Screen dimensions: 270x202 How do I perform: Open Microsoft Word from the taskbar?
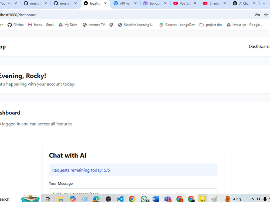tap(156, 199)
